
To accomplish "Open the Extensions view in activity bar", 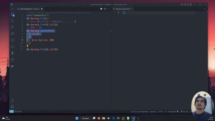I will point(12,40).
